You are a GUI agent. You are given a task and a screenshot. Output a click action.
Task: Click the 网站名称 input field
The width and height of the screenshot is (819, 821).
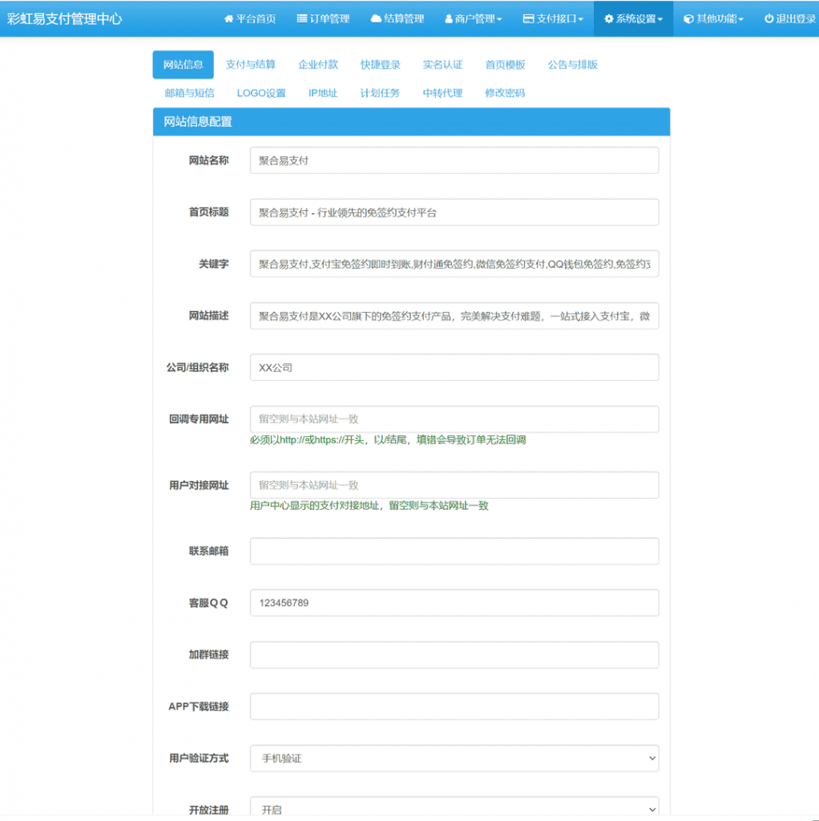click(x=454, y=160)
